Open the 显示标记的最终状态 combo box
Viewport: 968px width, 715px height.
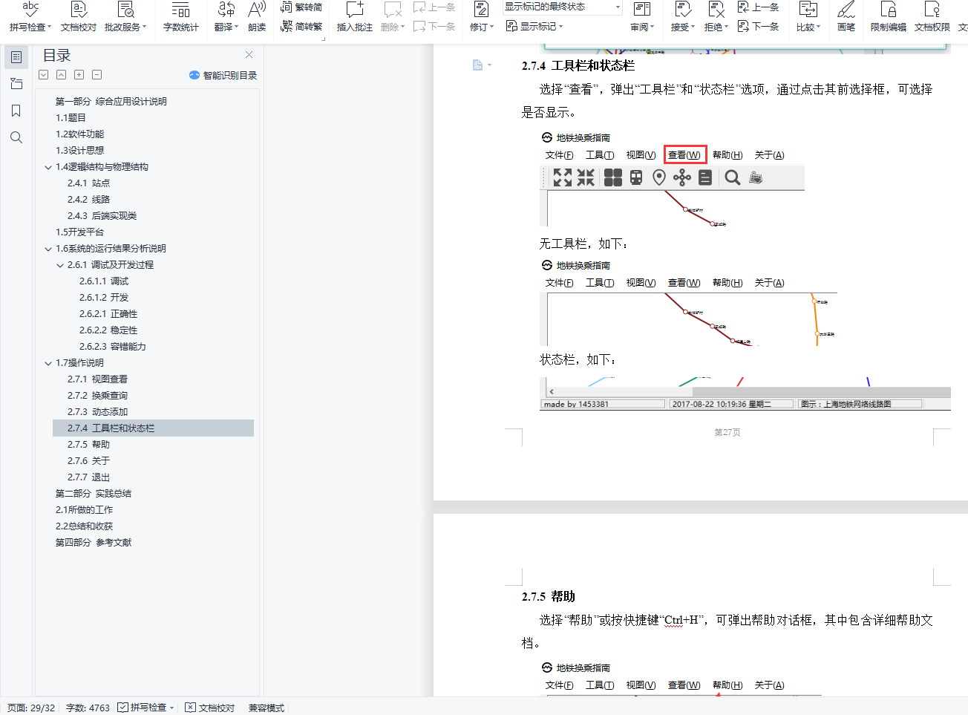click(x=563, y=7)
